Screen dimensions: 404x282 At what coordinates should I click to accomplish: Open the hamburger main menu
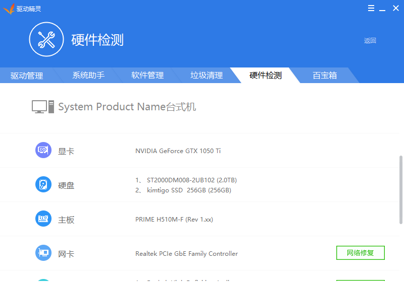(x=371, y=8)
